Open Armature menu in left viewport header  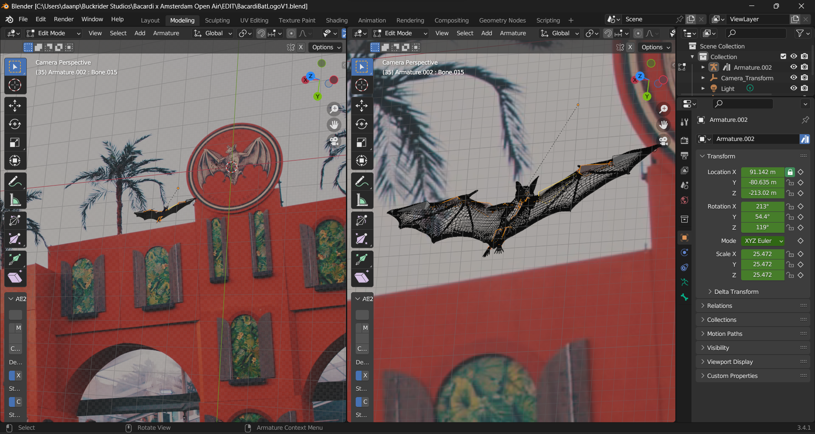coord(166,33)
